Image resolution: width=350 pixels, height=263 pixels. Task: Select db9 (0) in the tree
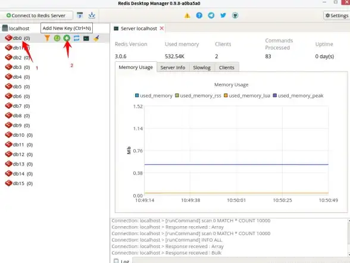21,126
